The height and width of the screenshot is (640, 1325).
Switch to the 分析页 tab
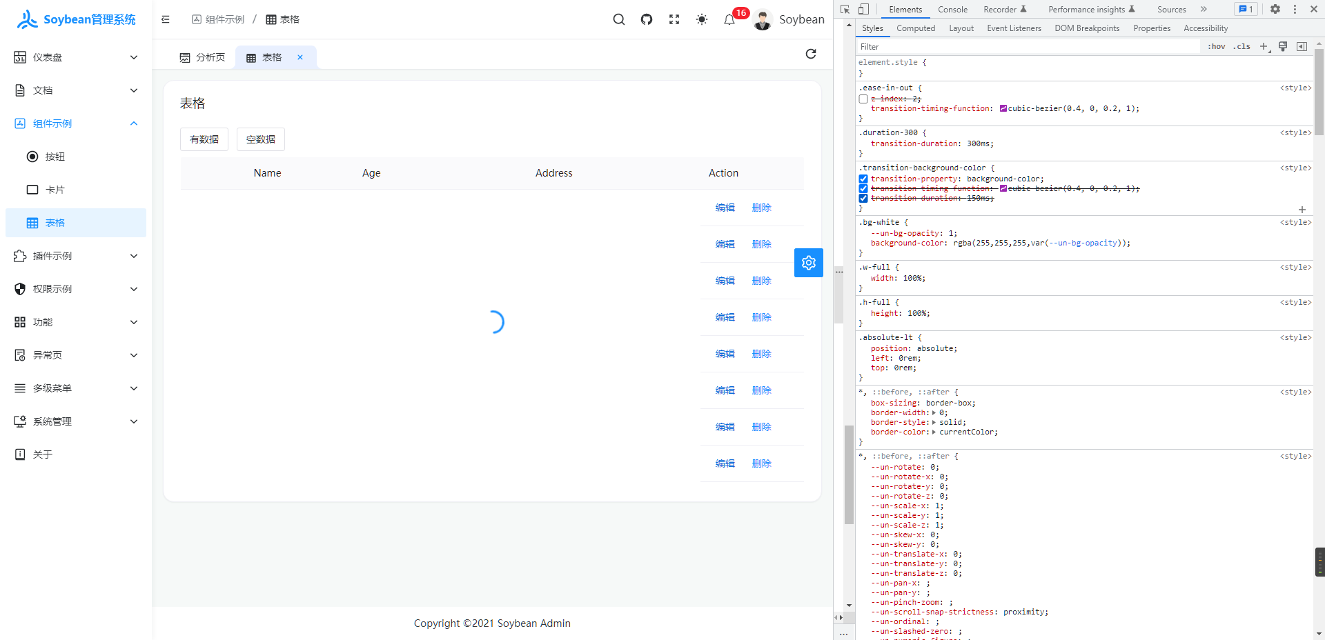202,57
